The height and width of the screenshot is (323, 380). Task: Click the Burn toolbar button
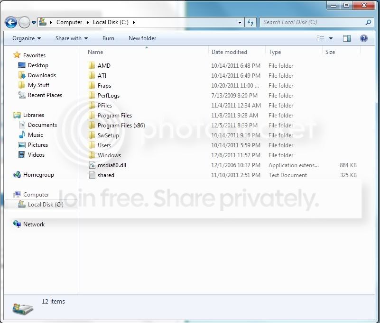click(108, 38)
